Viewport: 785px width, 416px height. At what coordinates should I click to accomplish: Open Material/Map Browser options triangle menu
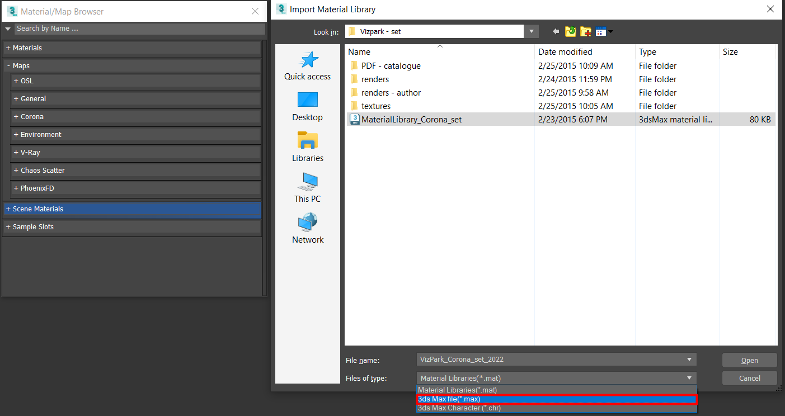click(8, 29)
